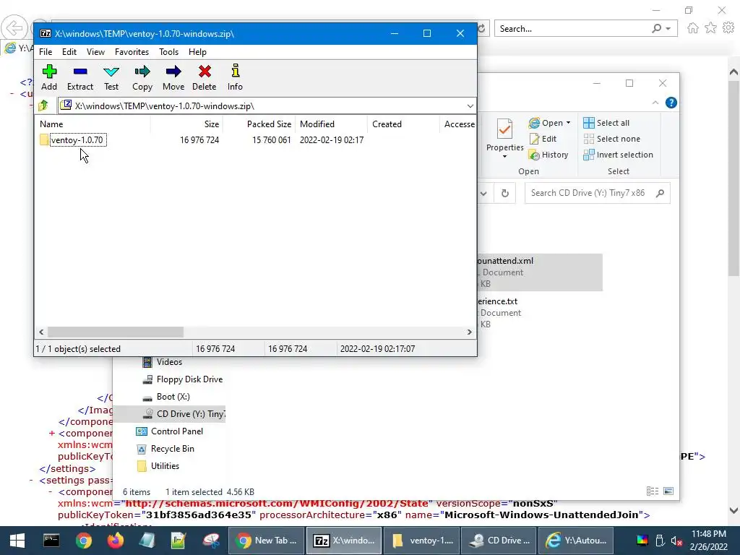Screen dimensions: 740x555
Task: Sort archive list by Created column
Action: point(403,124)
